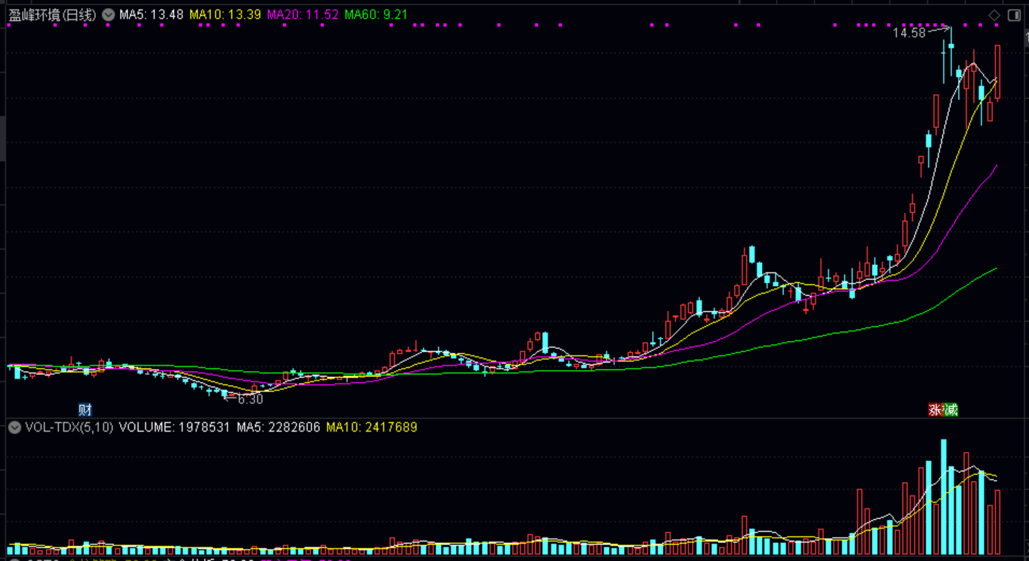Click the 14.58 high price annotation
The image size is (1029, 561).
point(908,32)
